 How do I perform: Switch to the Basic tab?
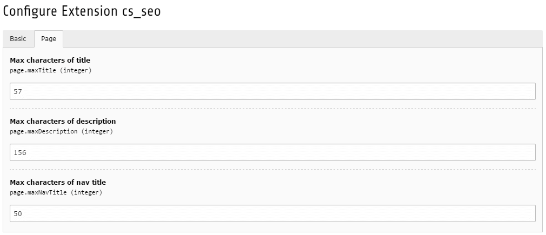18,39
